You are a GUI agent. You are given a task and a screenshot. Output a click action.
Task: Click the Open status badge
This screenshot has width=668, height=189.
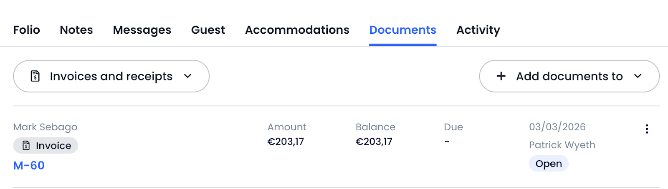point(549,164)
